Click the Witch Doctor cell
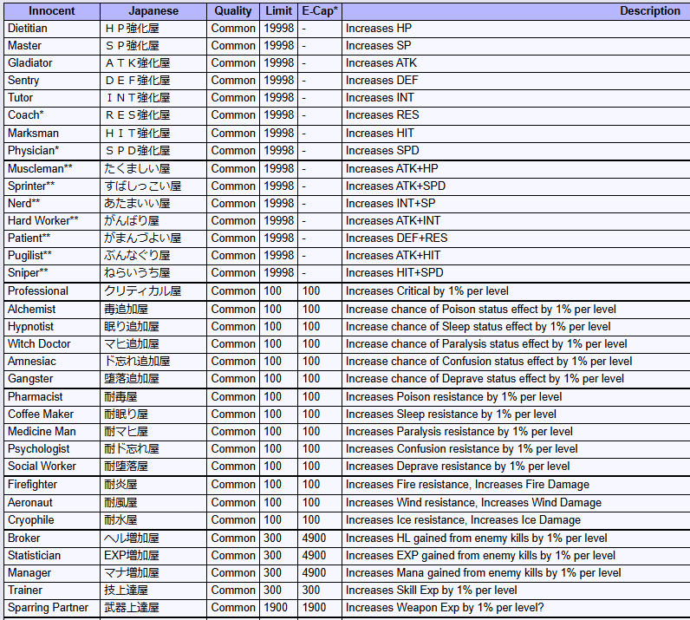690x620 pixels. point(52,344)
